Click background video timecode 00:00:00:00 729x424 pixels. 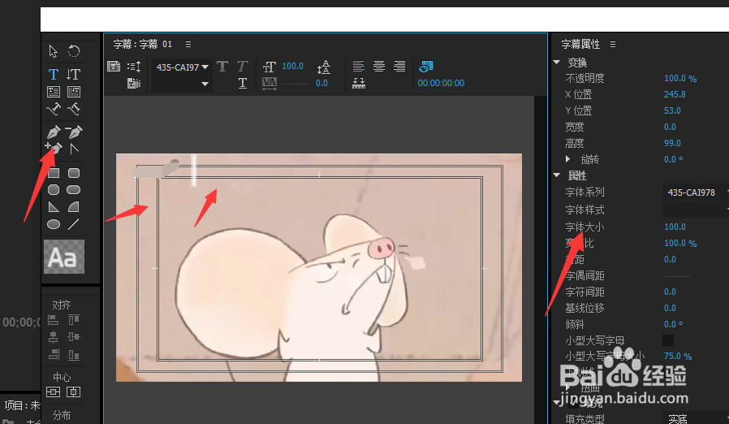[441, 84]
